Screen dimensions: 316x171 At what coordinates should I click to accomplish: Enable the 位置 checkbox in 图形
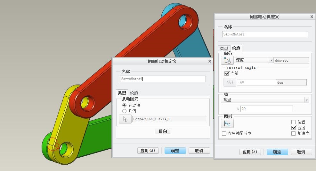pos(294,122)
